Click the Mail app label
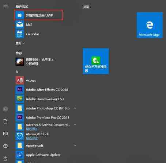The height and width of the screenshot is (163, 166). click(29, 25)
